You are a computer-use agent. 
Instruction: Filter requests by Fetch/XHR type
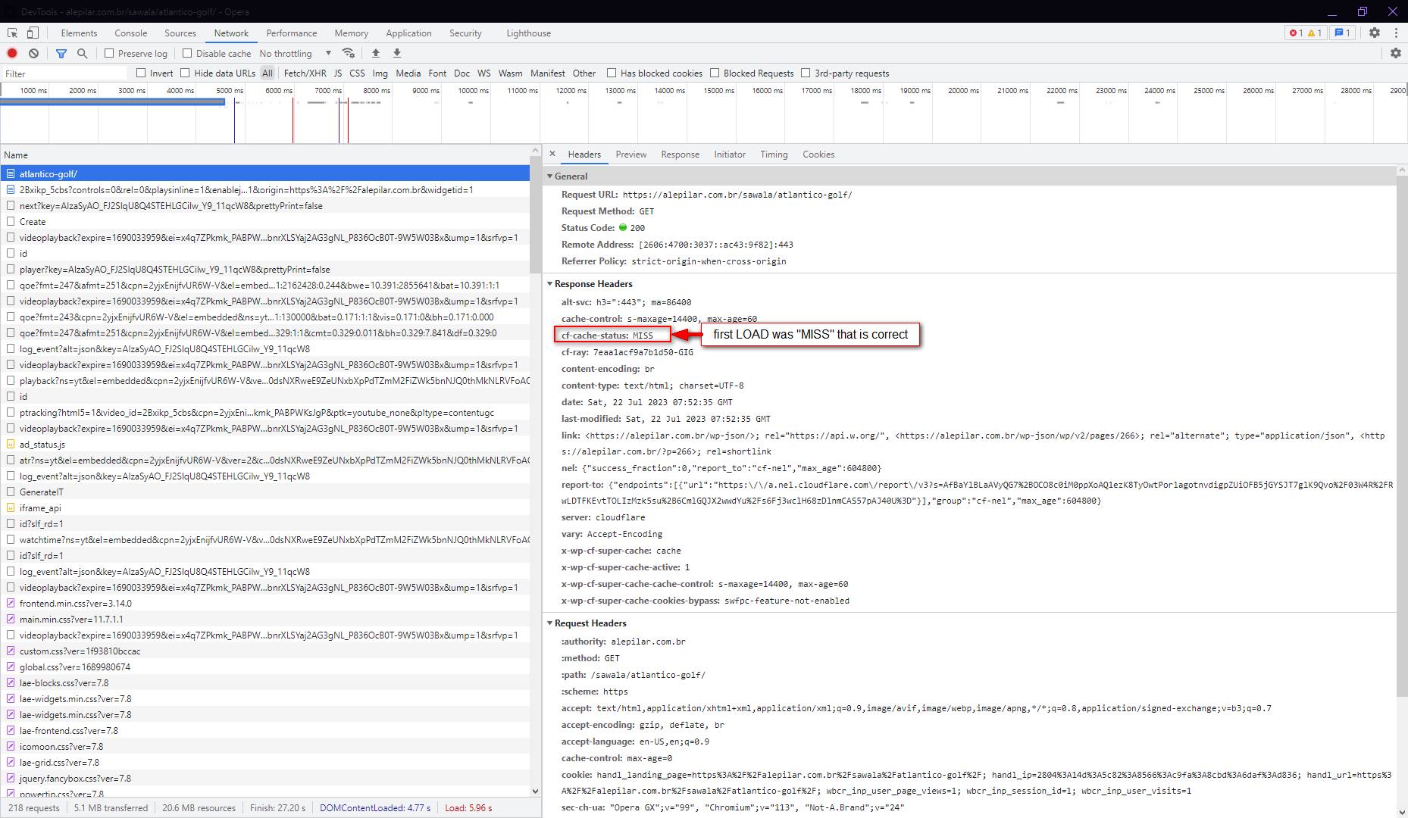tap(305, 73)
